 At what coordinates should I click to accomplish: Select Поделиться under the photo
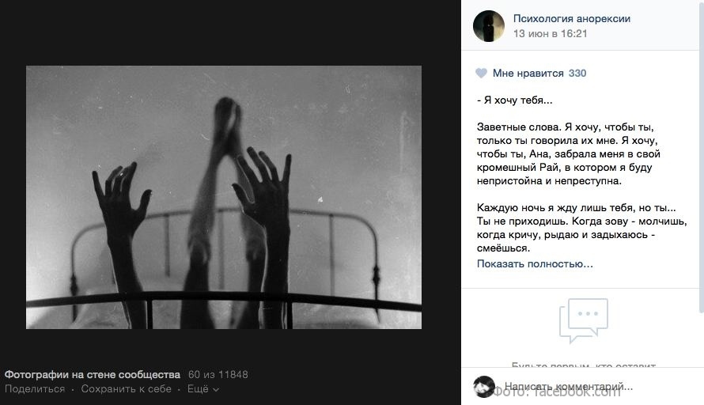tap(35, 389)
